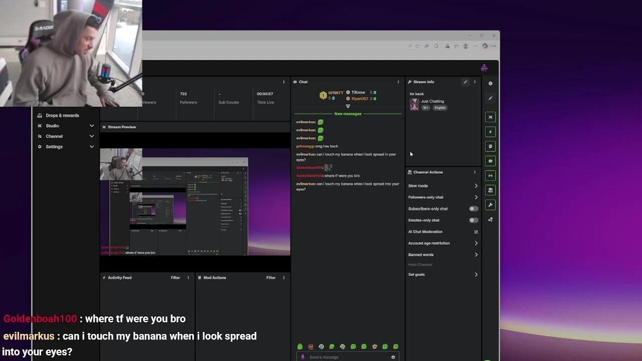The width and height of the screenshot is (642, 361).
Task: Click the purple microphone icon in chat input
Action: [302, 357]
